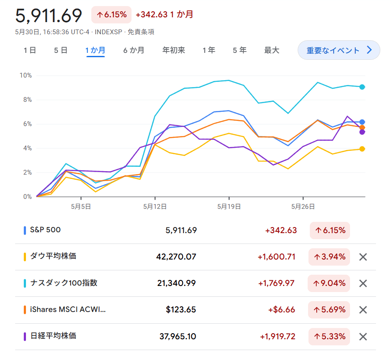Click the Nikkei value 37,965.10

pos(178,337)
